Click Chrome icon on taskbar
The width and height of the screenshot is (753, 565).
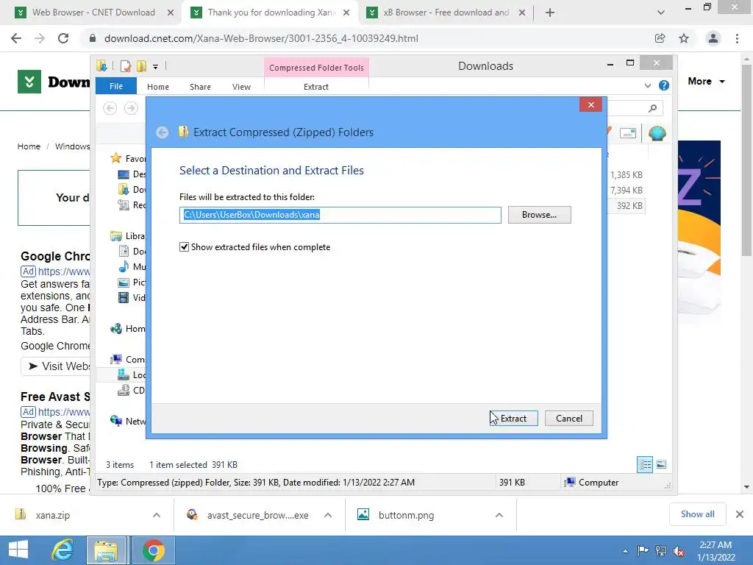pyautogui.click(x=153, y=550)
